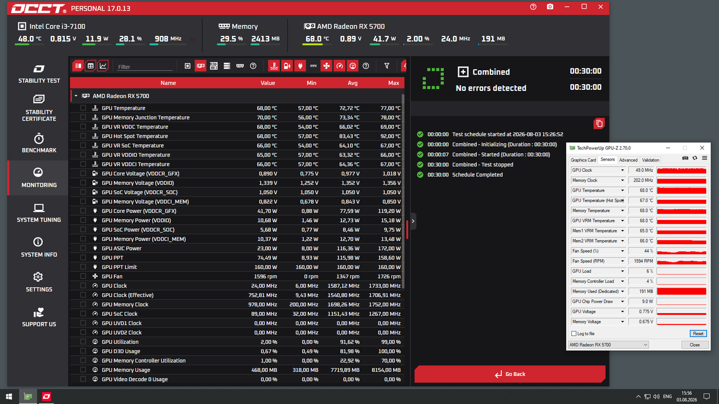Select the Sensors tab in GPU-Z
Viewport: 719px width, 404px height.
pos(608,159)
